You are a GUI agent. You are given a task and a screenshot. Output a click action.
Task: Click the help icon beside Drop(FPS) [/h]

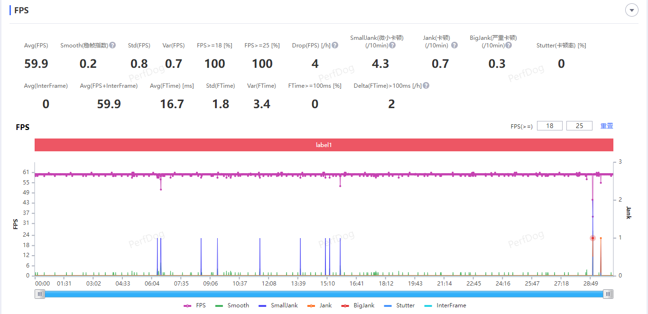point(335,45)
